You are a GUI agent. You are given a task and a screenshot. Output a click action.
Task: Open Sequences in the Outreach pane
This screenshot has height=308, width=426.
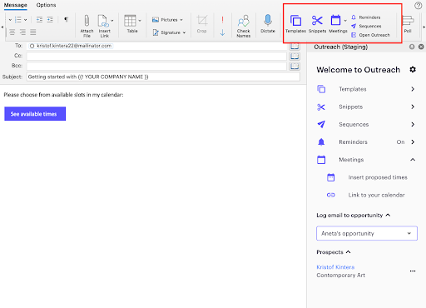coord(354,124)
